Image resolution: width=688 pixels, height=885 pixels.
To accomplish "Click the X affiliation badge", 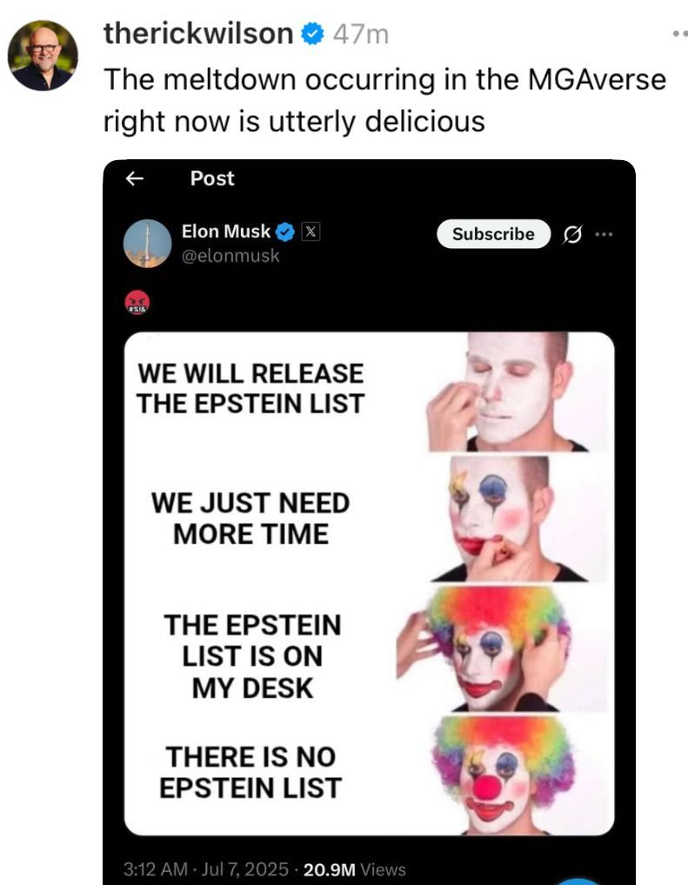I will point(310,232).
